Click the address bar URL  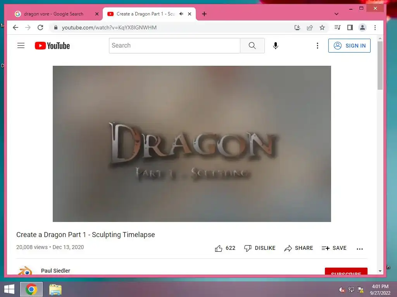point(109,27)
